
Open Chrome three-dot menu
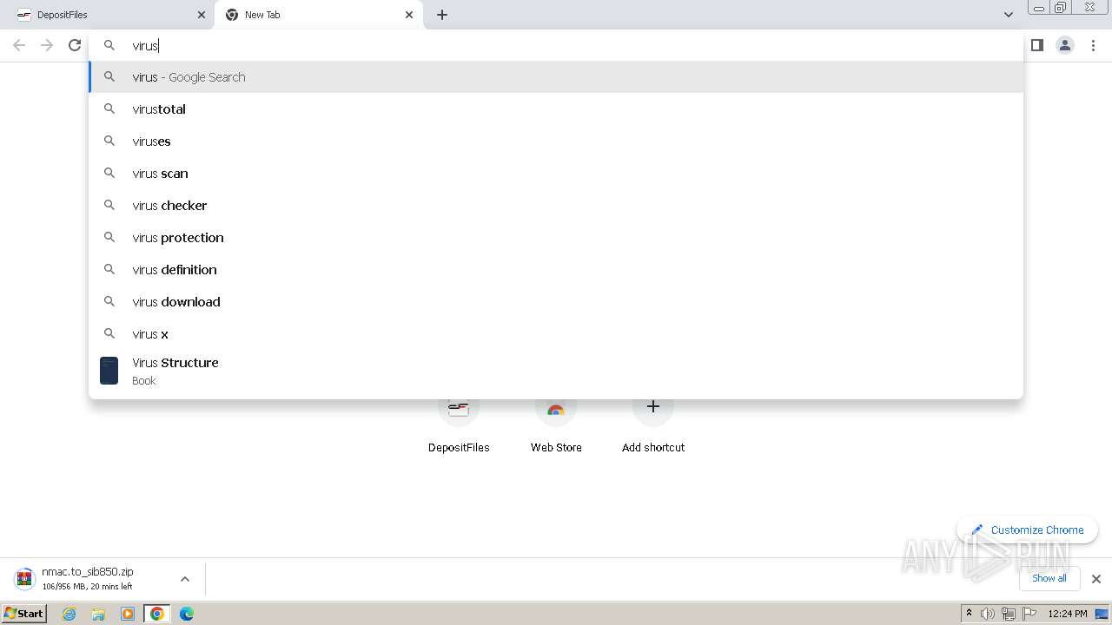tap(1093, 45)
